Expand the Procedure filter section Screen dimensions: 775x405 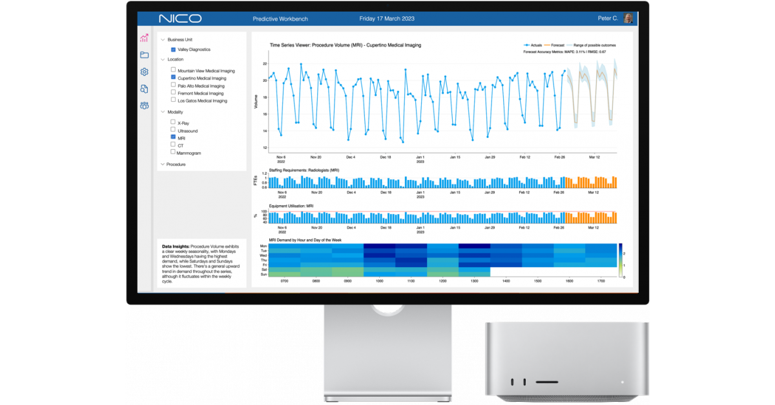[x=162, y=164]
